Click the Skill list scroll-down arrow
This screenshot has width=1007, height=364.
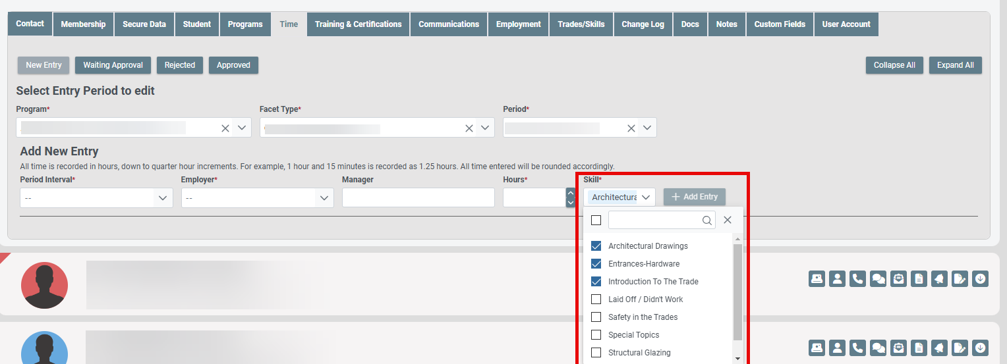click(x=738, y=359)
